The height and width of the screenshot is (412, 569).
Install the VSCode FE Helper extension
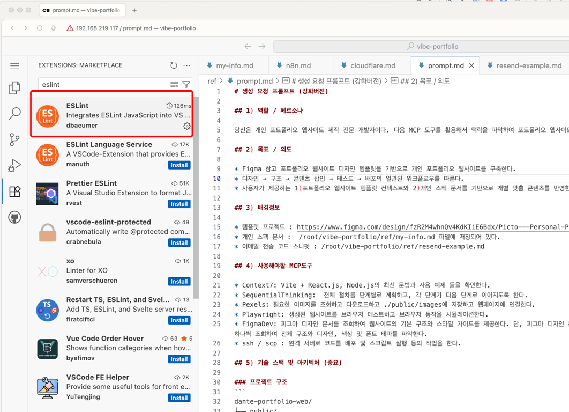(x=179, y=398)
